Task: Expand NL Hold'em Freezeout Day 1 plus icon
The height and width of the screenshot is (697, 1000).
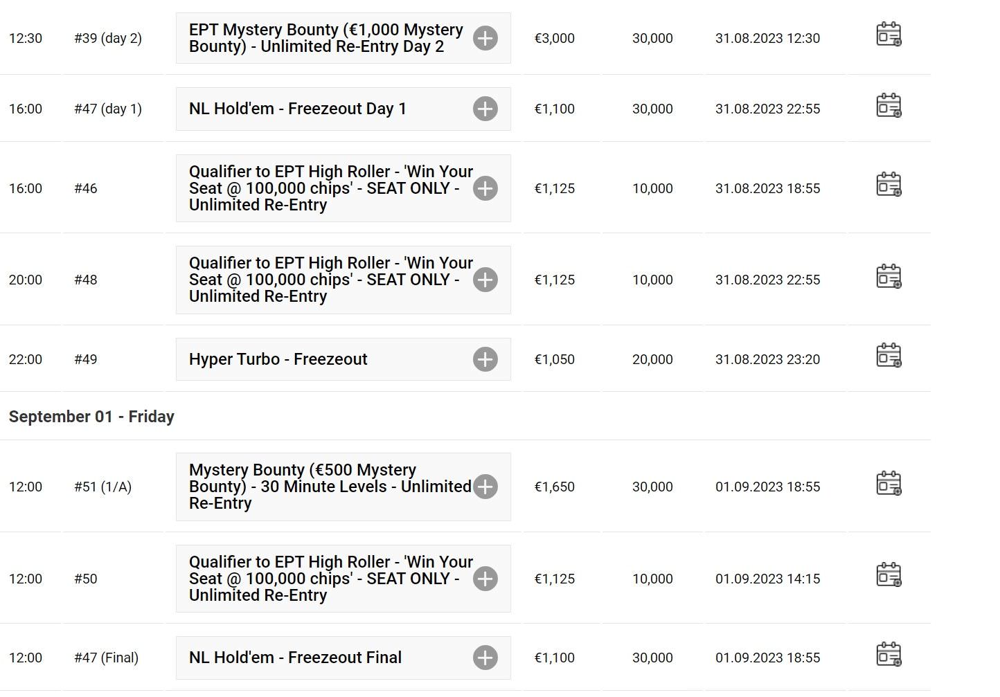Action: pyautogui.click(x=485, y=109)
